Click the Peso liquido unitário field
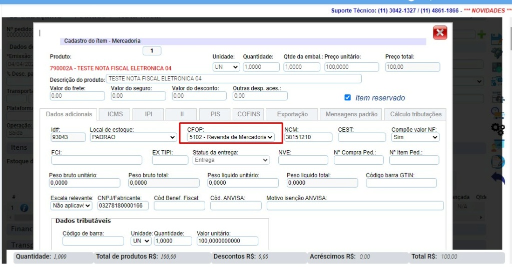Screen dimensions: 512x267 coord(243,183)
